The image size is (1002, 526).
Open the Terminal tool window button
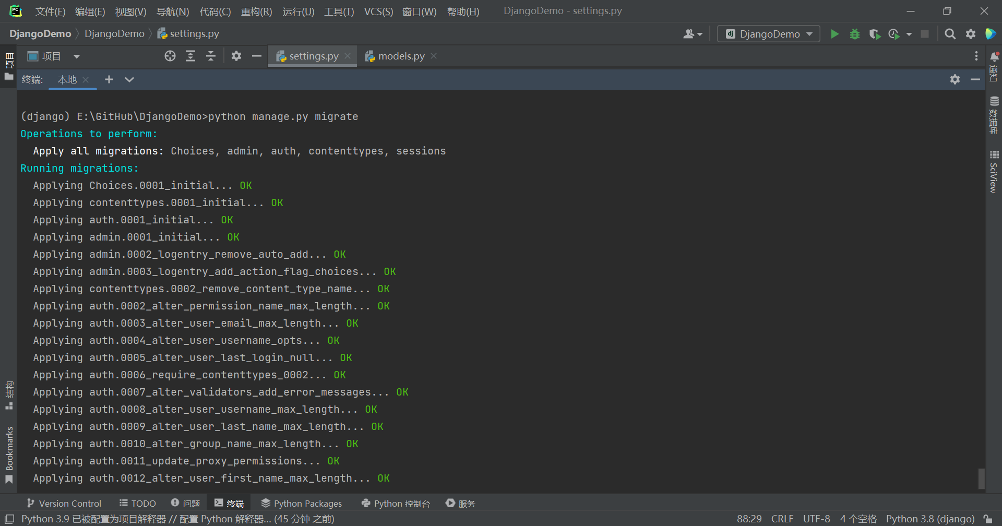tap(229, 504)
